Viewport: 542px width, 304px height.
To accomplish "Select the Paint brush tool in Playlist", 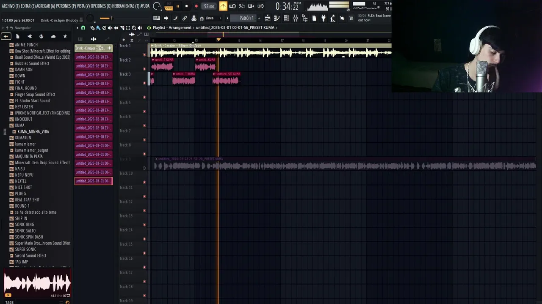I will pos(98,28).
